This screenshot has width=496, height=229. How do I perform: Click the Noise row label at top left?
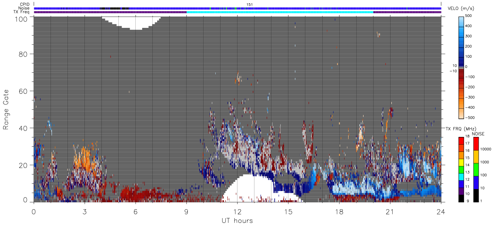(x=24, y=8)
